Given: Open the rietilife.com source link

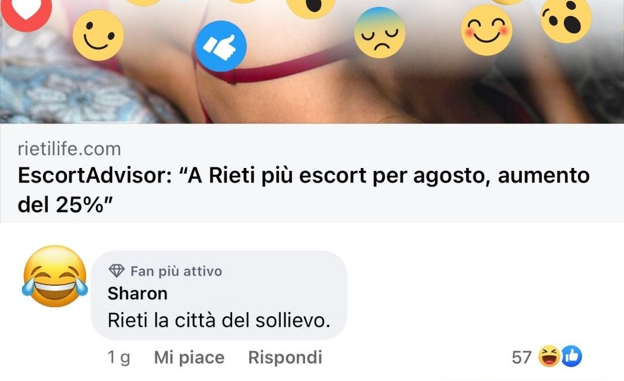Looking at the screenshot, I should (x=69, y=149).
